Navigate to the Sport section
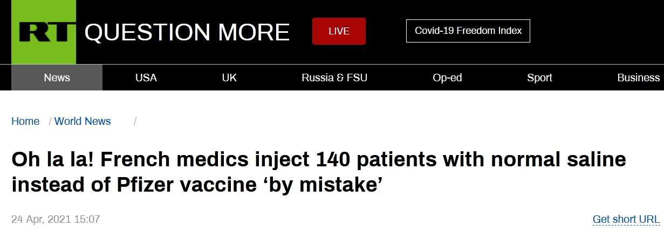Image resolution: width=664 pixels, height=232 pixels. (x=539, y=78)
